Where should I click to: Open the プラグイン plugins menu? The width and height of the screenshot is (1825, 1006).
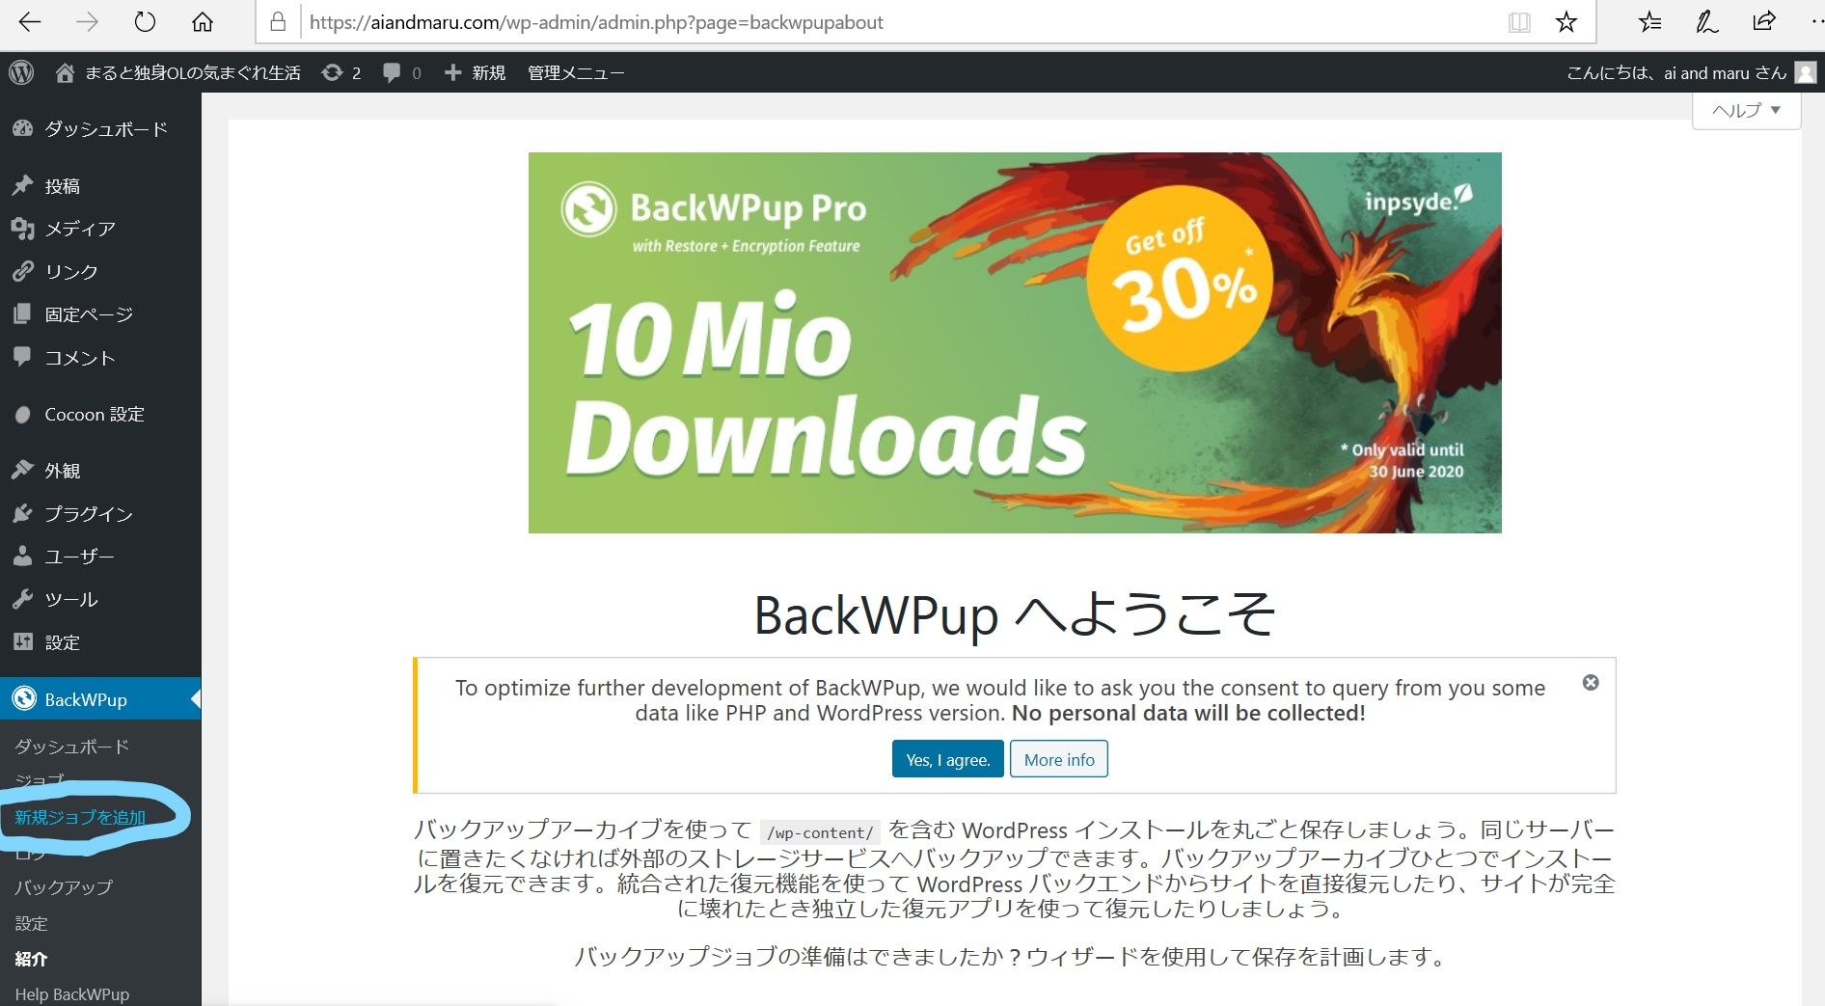[100, 514]
